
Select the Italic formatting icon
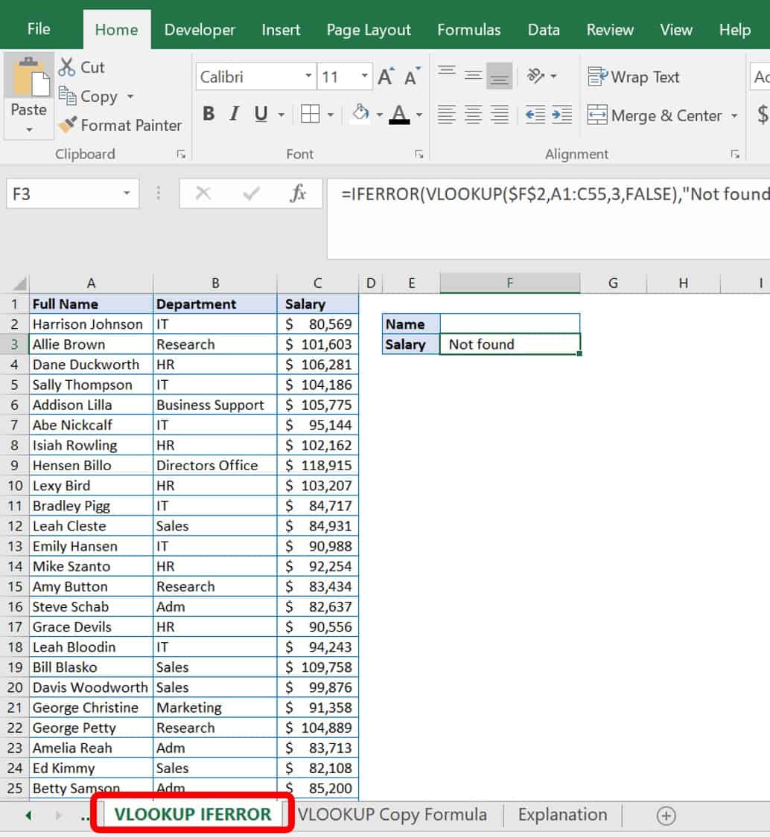tap(234, 114)
